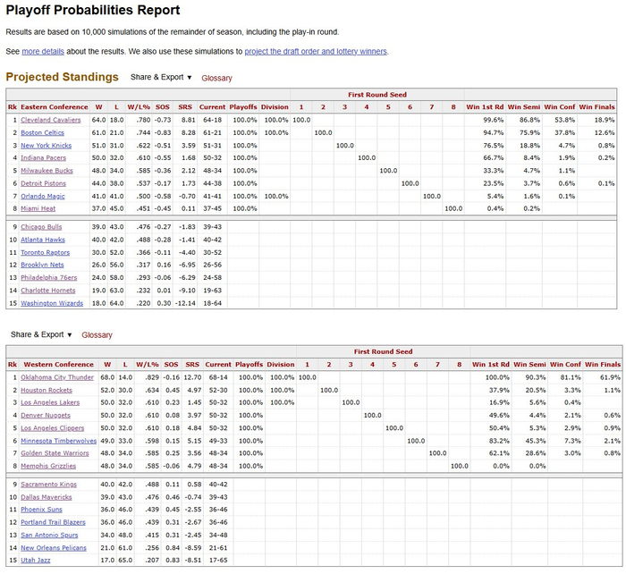
Task: Click Wizards' -12.14 SRS value
Action: coord(184,303)
